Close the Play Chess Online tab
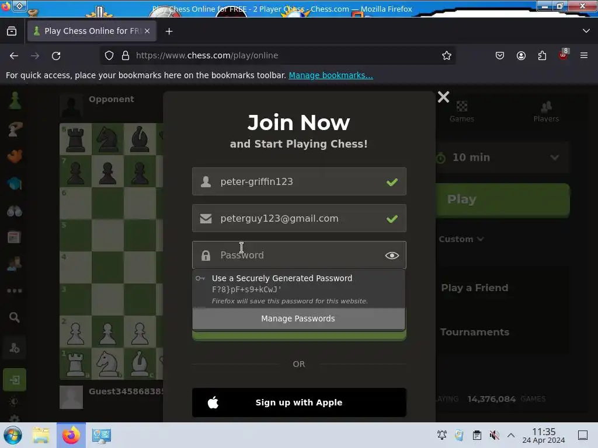Screen dimensions: 598x448 point(147,31)
